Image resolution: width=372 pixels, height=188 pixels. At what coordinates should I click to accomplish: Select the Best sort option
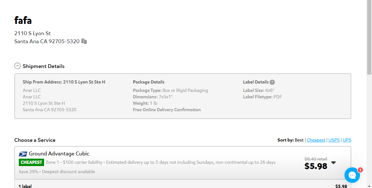click(x=299, y=140)
